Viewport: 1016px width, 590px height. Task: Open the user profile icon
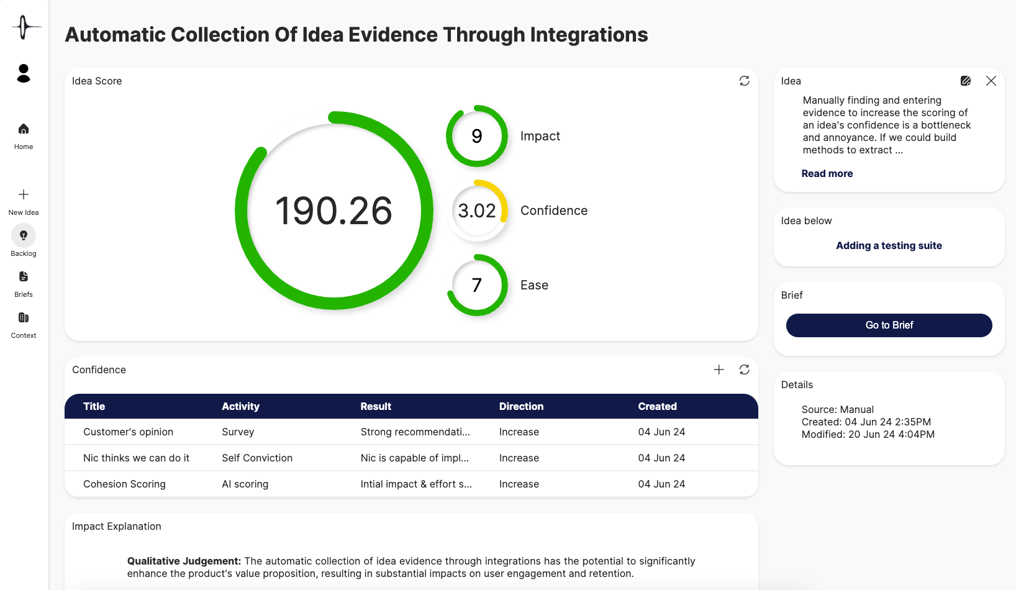coord(24,73)
